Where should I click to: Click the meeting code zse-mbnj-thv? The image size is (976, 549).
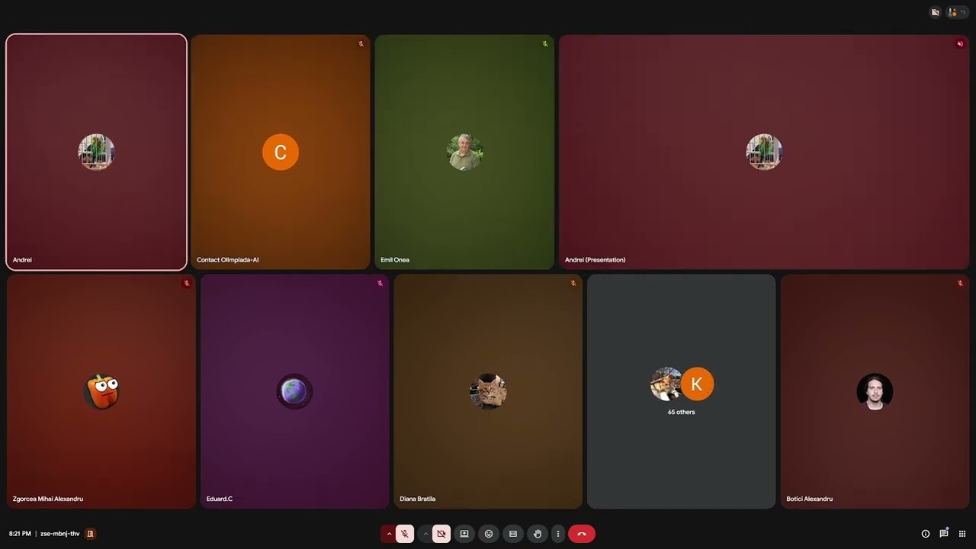point(60,534)
